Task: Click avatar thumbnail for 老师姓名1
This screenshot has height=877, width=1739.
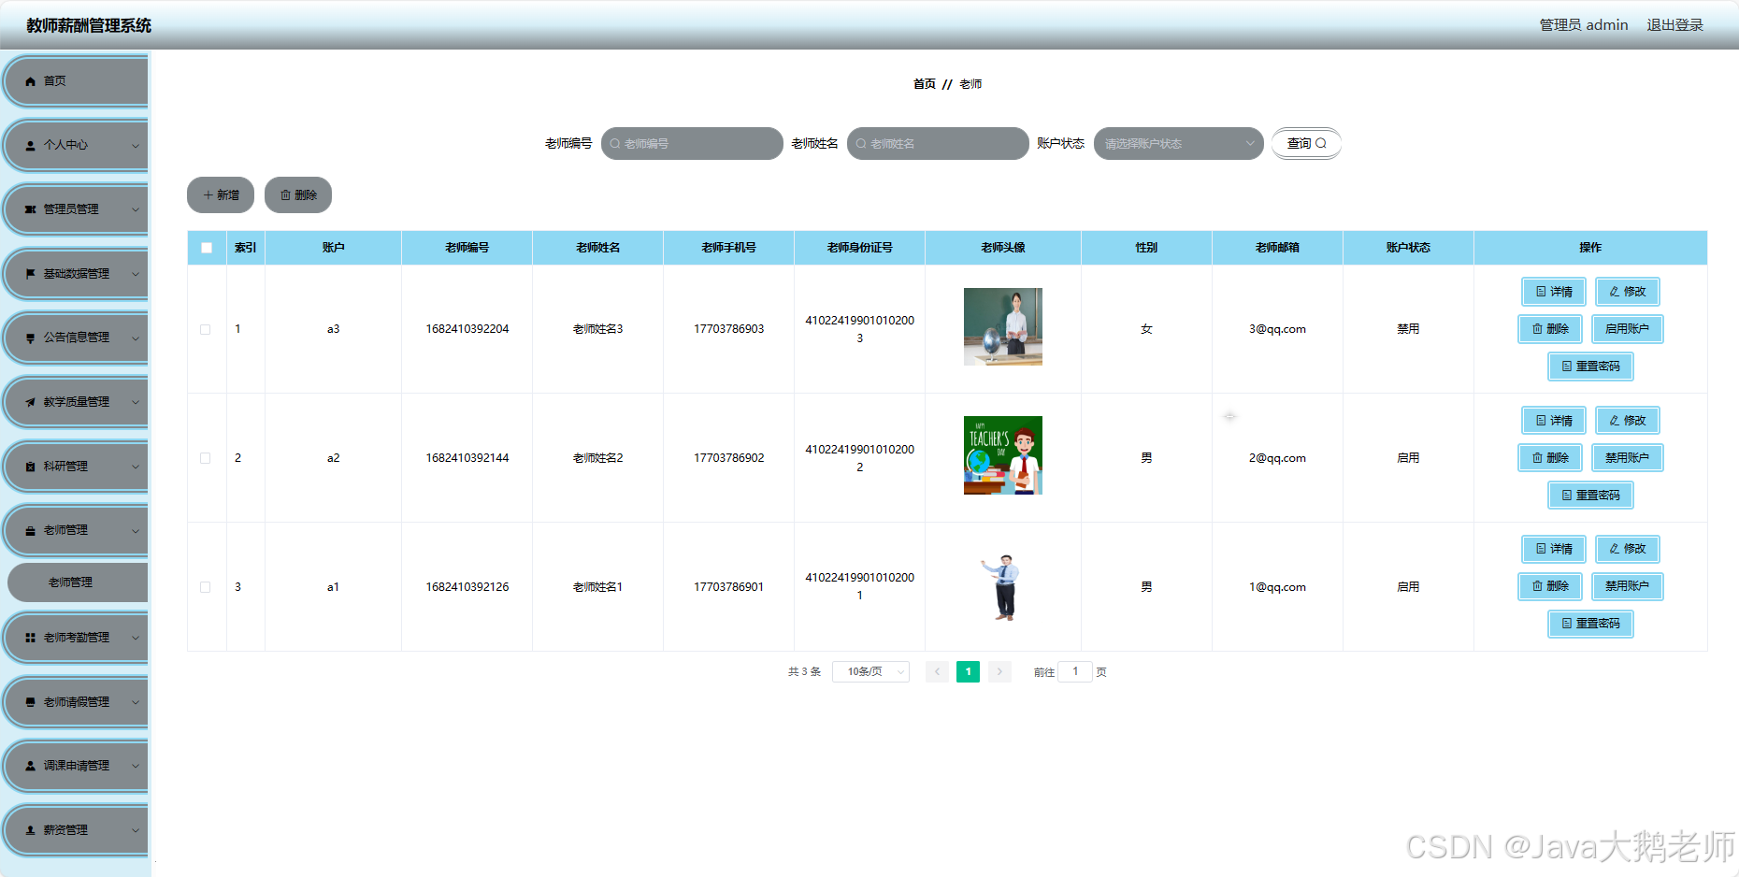Action: (1003, 586)
